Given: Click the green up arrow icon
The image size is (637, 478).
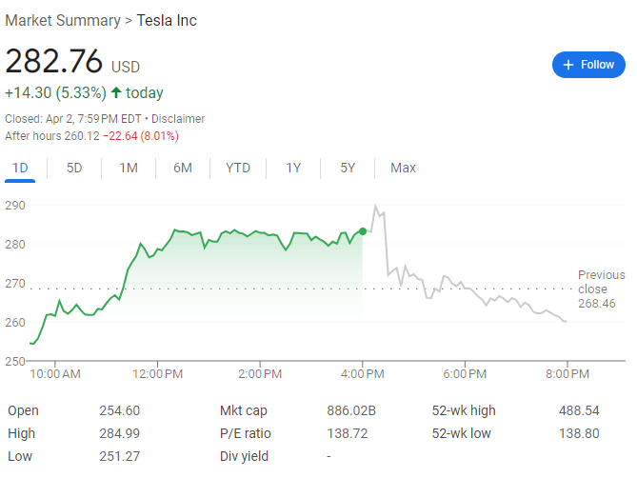Looking at the screenshot, I should pos(116,93).
